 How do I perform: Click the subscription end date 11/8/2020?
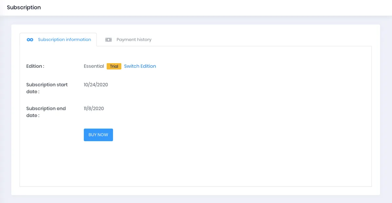click(x=94, y=108)
